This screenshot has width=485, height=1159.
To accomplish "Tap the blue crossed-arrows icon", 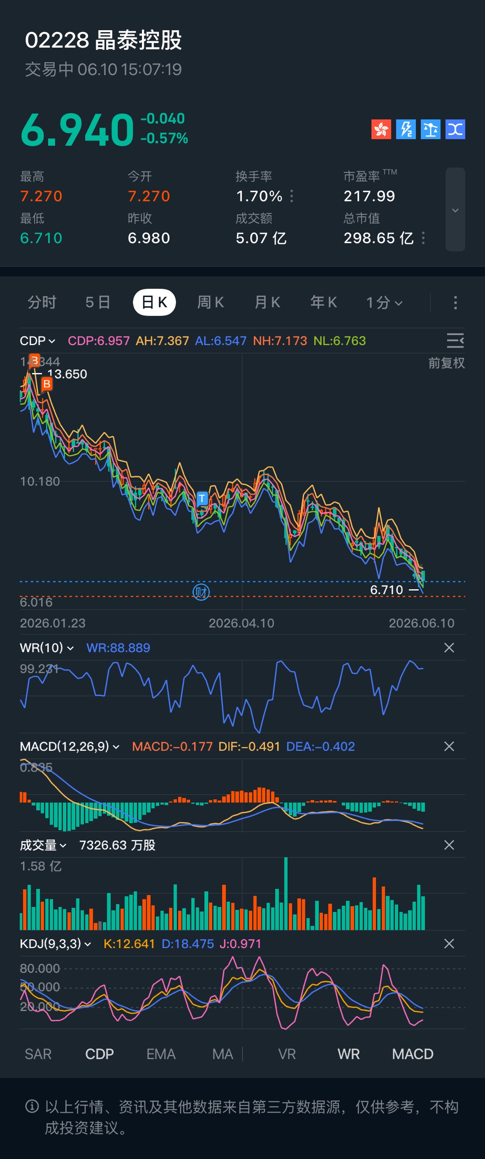I will click(455, 129).
